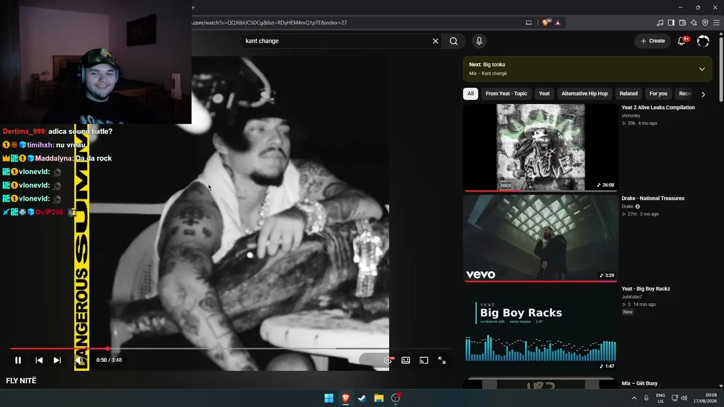Toggle subtitles in the video player
This screenshot has height=407, width=724.
click(369, 360)
